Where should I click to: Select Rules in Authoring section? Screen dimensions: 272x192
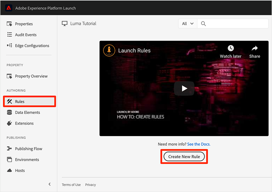(x=29, y=102)
